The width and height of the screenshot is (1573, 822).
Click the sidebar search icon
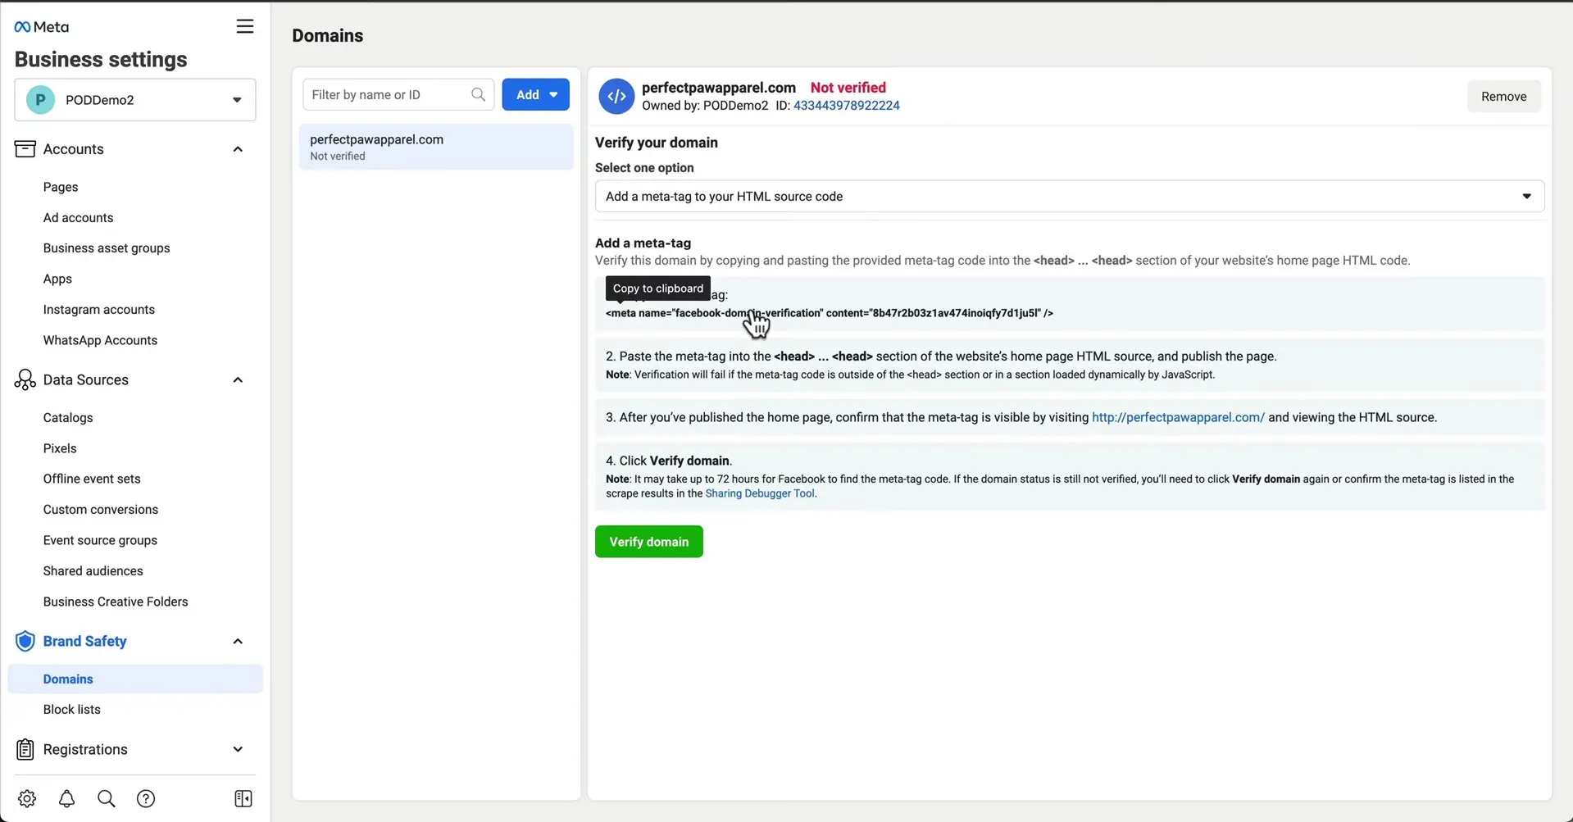pyautogui.click(x=107, y=798)
